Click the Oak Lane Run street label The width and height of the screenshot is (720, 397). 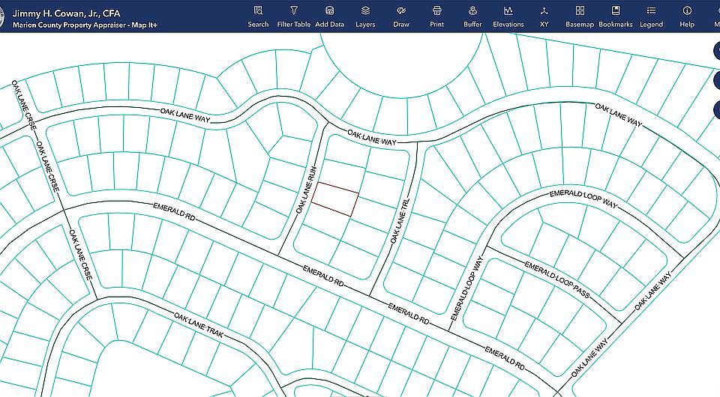pyautogui.click(x=307, y=190)
